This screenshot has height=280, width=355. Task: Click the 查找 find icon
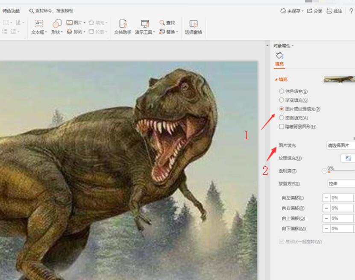162,22
